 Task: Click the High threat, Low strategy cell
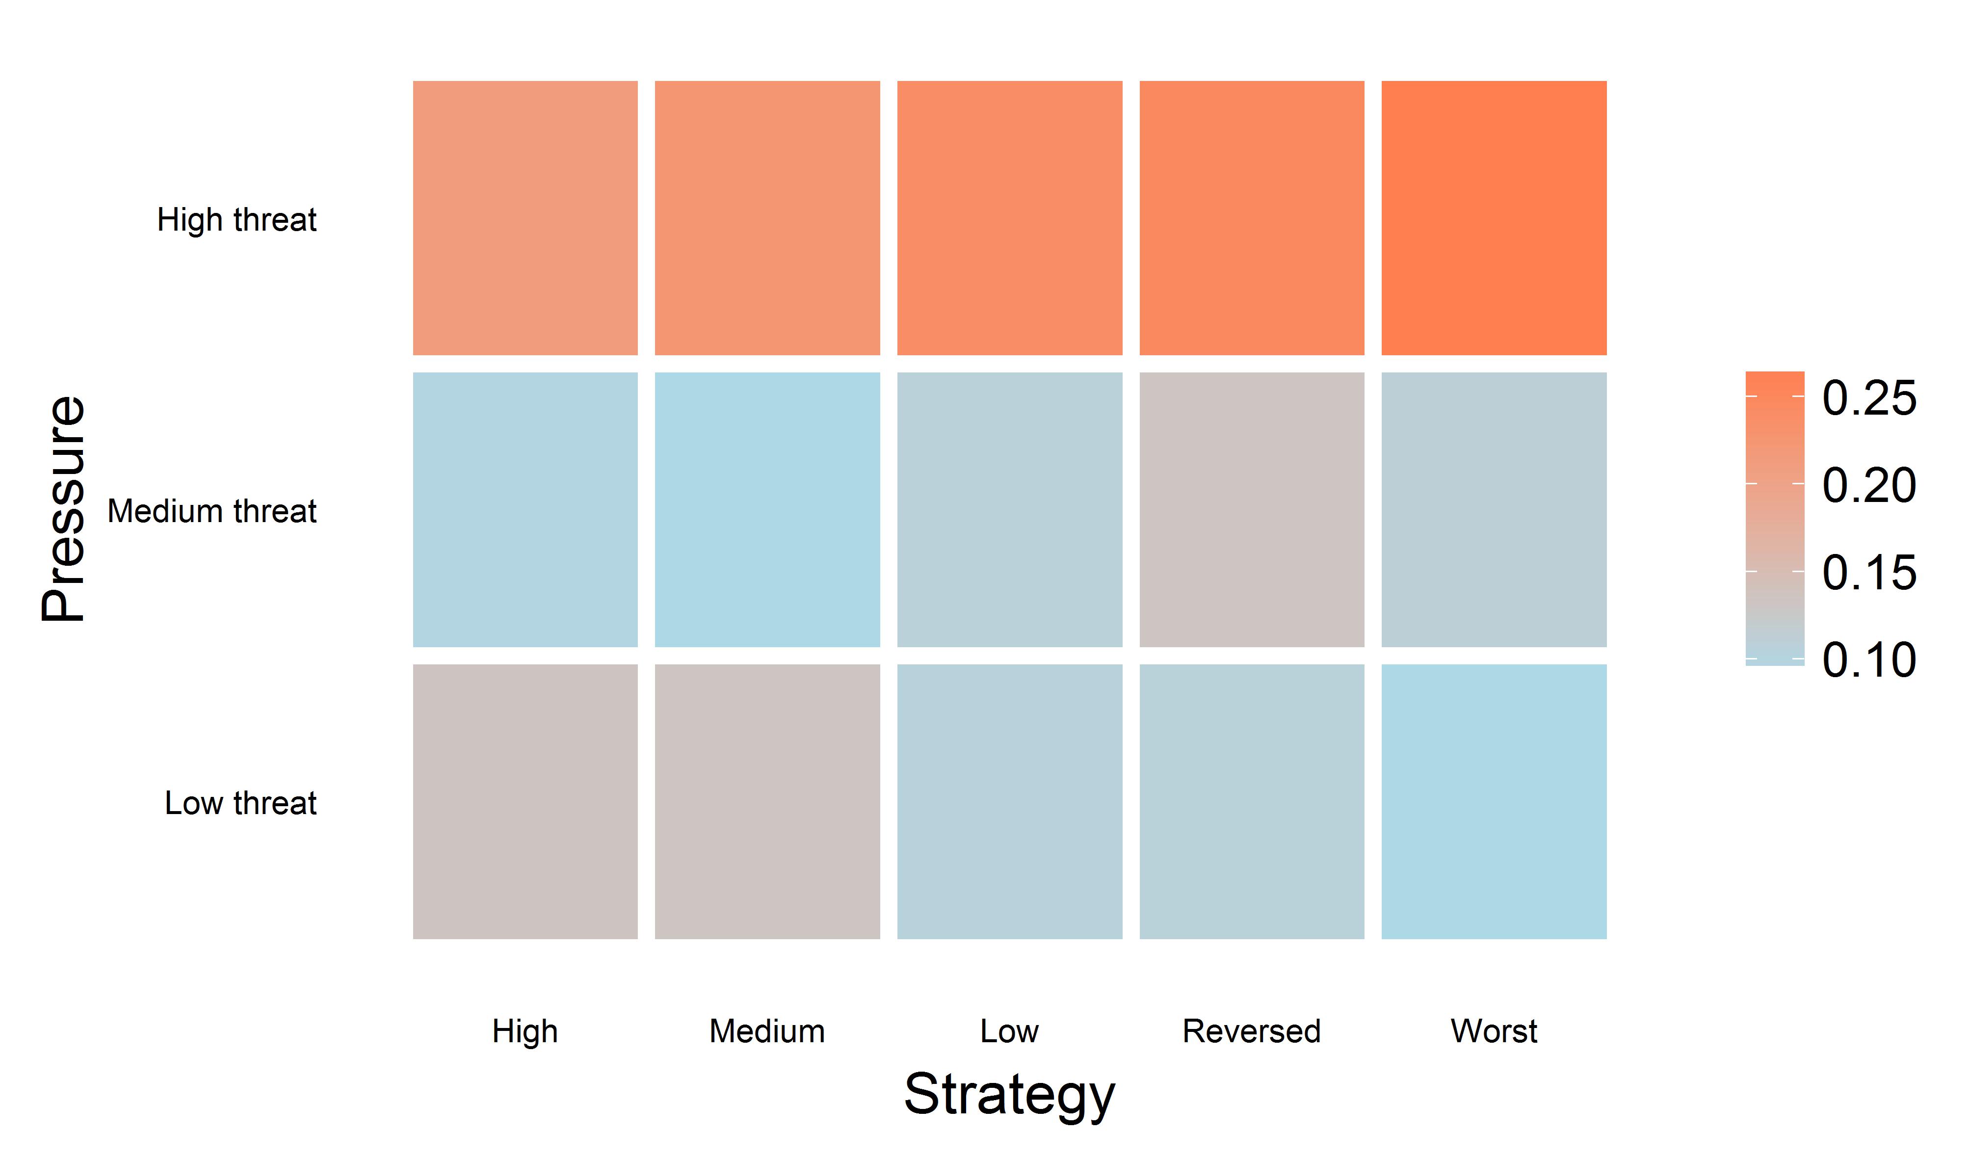pos(1010,218)
